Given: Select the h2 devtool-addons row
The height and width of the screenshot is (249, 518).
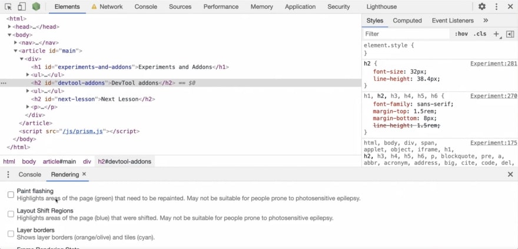Looking at the screenshot, I should click(181, 83).
